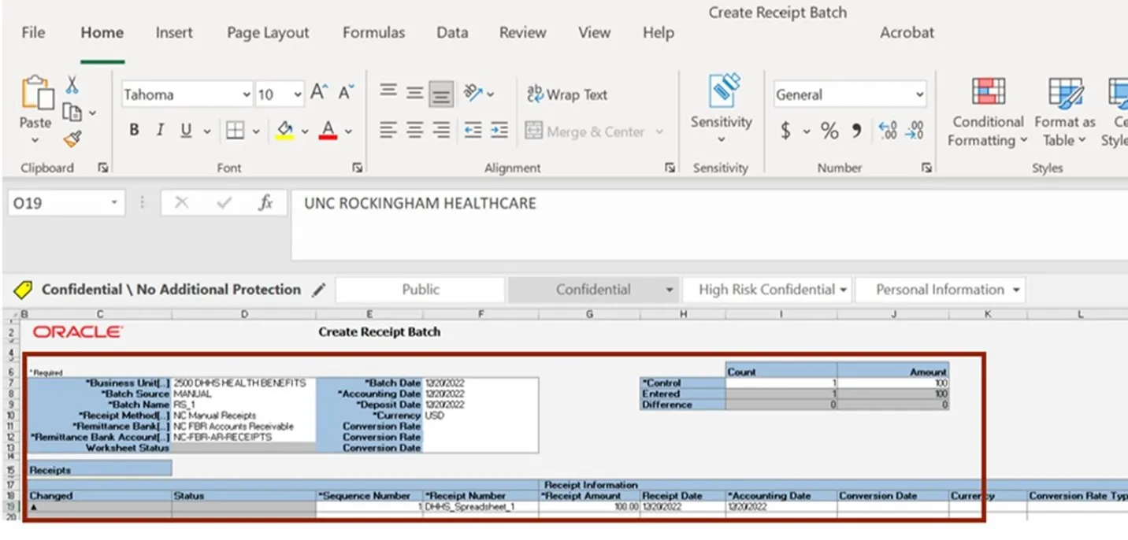Open Merge & Center dropdown arrow
This screenshot has width=1128, height=540.
[659, 131]
